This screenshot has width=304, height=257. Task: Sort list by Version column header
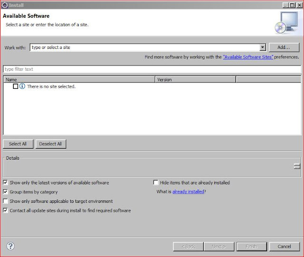coord(195,80)
